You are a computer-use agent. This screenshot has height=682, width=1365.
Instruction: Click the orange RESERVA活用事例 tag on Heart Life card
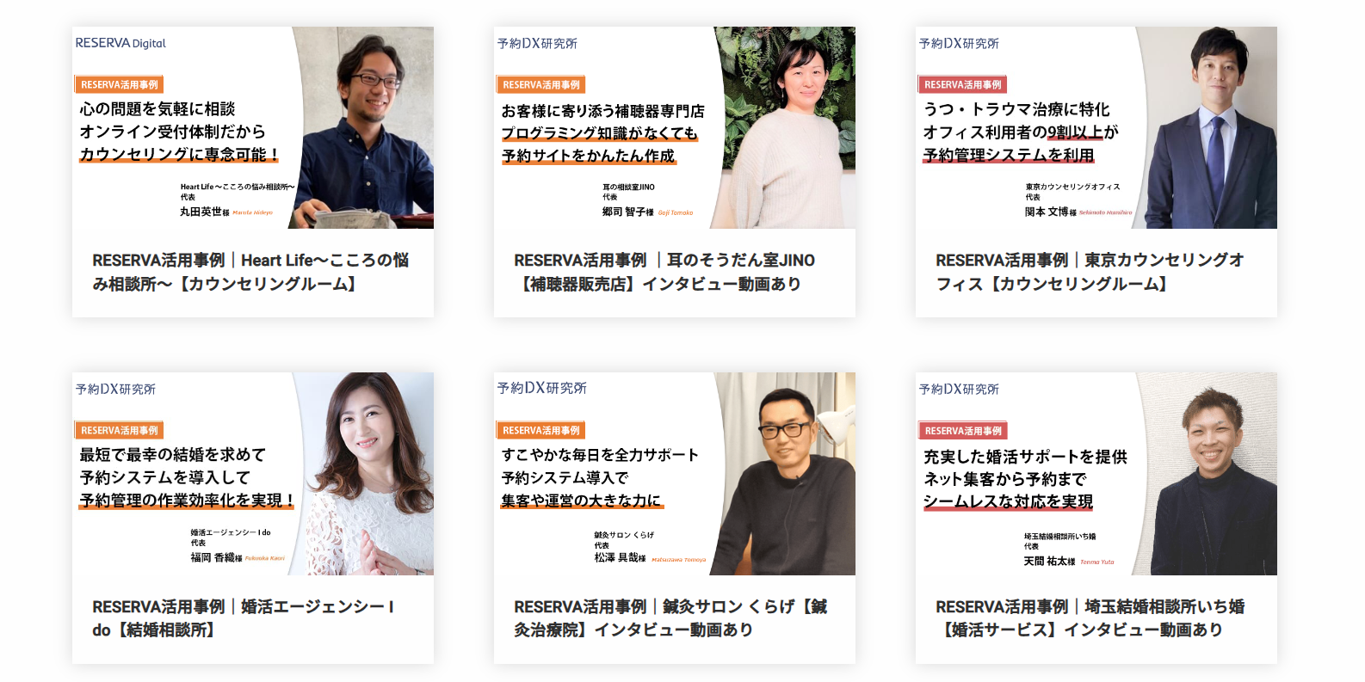[119, 84]
